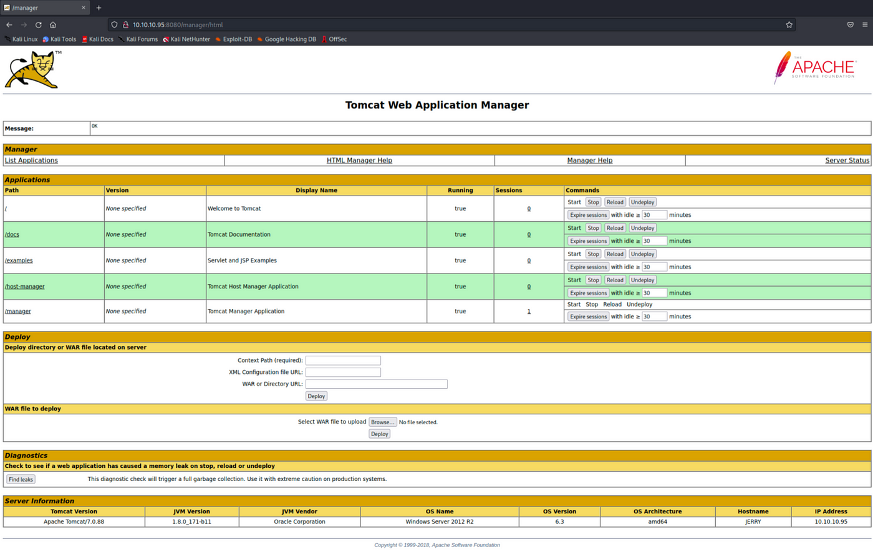Screen dimensions: 873x557
Task: Open the /host-manager application link
Action: [x=25, y=287]
